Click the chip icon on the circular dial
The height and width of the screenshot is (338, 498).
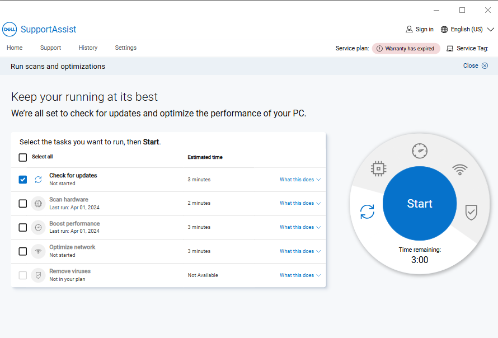click(x=379, y=168)
